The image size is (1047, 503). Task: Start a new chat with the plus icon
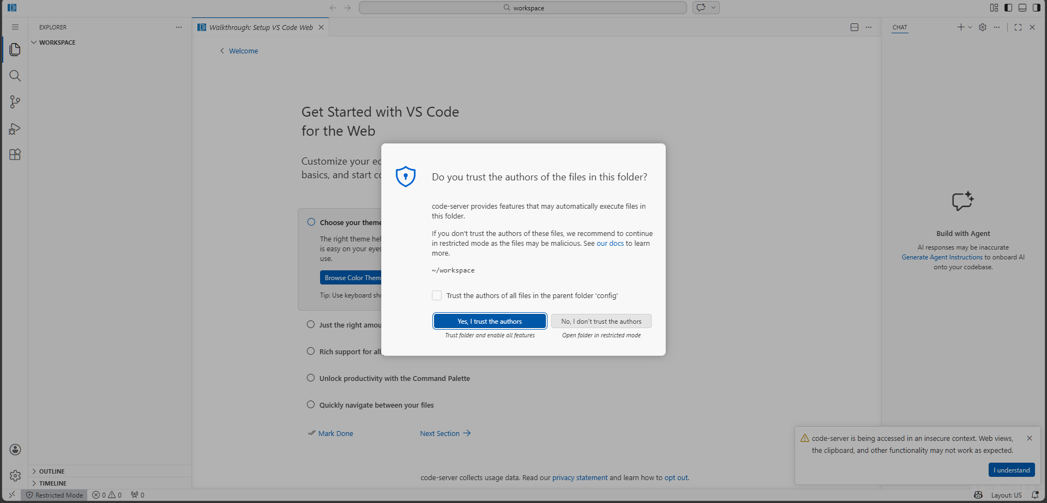pyautogui.click(x=961, y=27)
